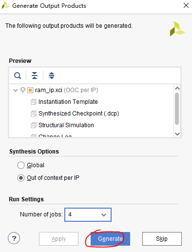Select Out of context per IP option

[21, 178]
